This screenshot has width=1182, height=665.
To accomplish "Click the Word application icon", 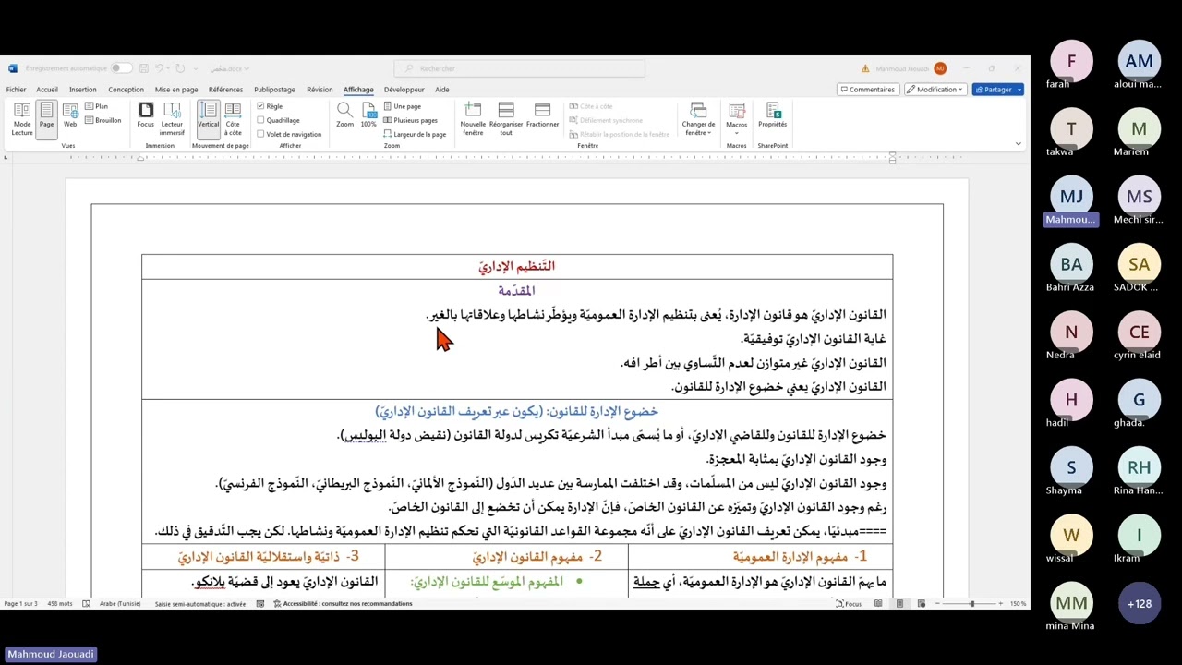I will coord(13,68).
